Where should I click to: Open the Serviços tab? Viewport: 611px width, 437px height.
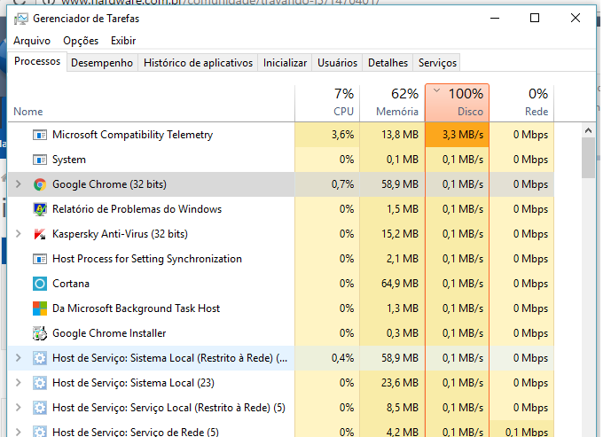(x=437, y=63)
